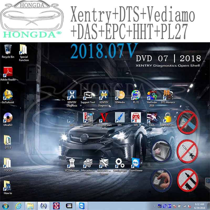Open TeamViewer from the taskbar

coord(82,206)
